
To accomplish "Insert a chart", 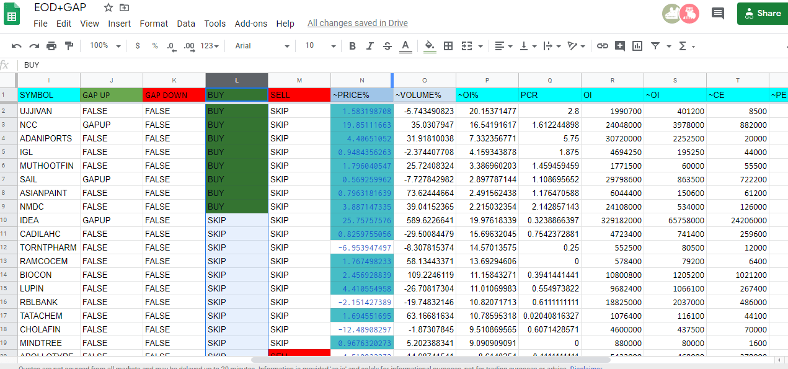I will (x=637, y=46).
